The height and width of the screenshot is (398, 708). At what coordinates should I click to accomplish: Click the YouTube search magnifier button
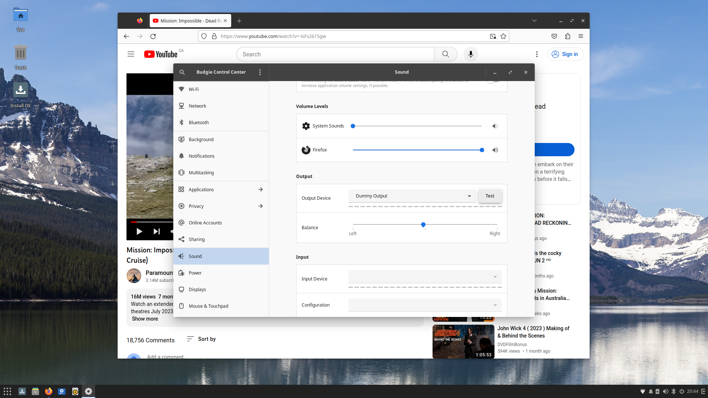[445, 54]
